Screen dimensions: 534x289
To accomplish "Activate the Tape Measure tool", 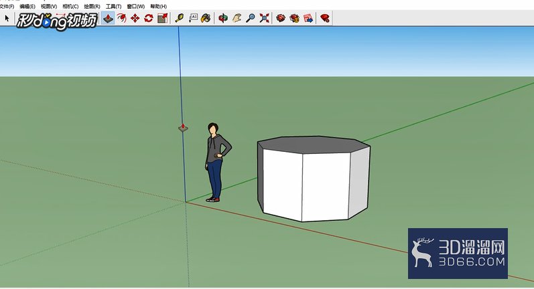I will click(179, 18).
